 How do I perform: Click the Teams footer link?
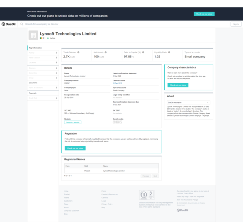(66, 198)
